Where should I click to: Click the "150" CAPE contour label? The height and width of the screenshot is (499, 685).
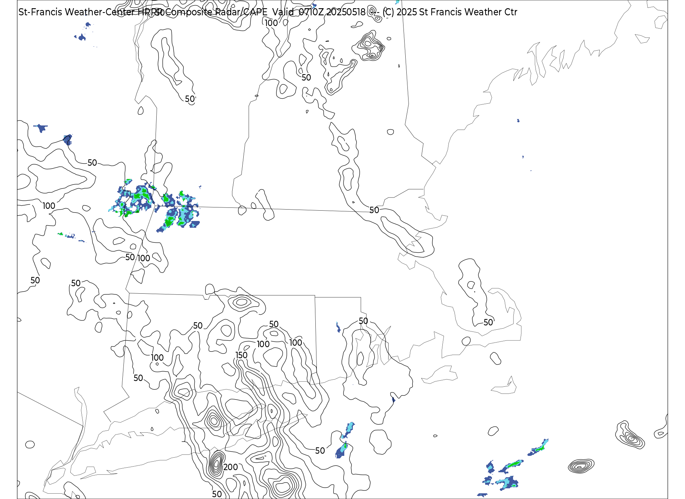pyautogui.click(x=242, y=355)
